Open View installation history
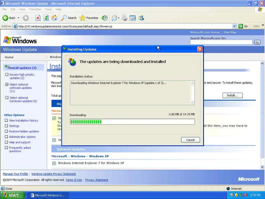Image resolution: width=265 pixels, height=199 pixels. (x=24, y=120)
